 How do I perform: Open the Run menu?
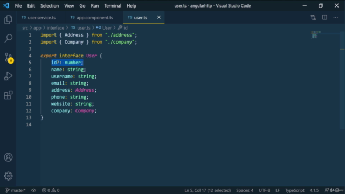coord(95,6)
